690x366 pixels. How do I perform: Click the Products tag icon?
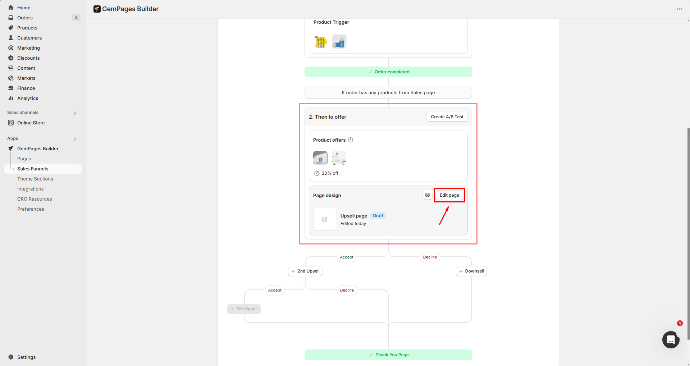pos(11,28)
